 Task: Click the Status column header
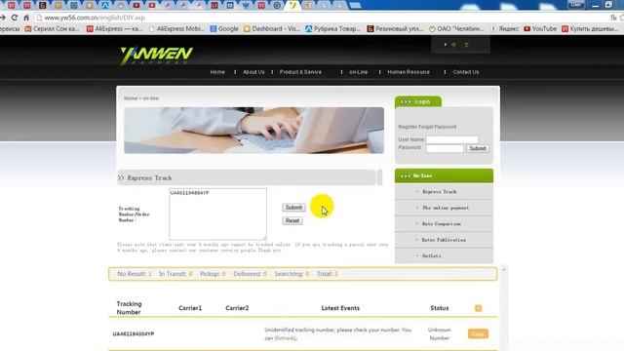[440, 308]
